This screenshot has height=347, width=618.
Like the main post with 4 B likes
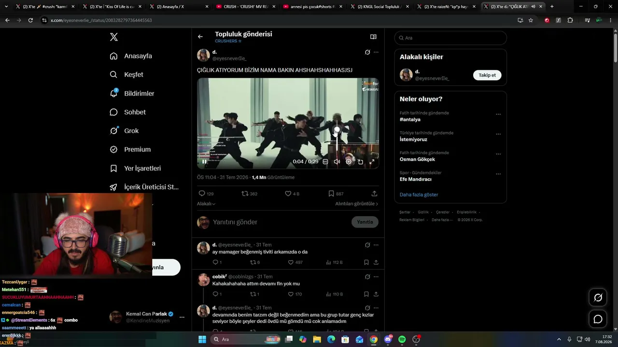[292, 194]
